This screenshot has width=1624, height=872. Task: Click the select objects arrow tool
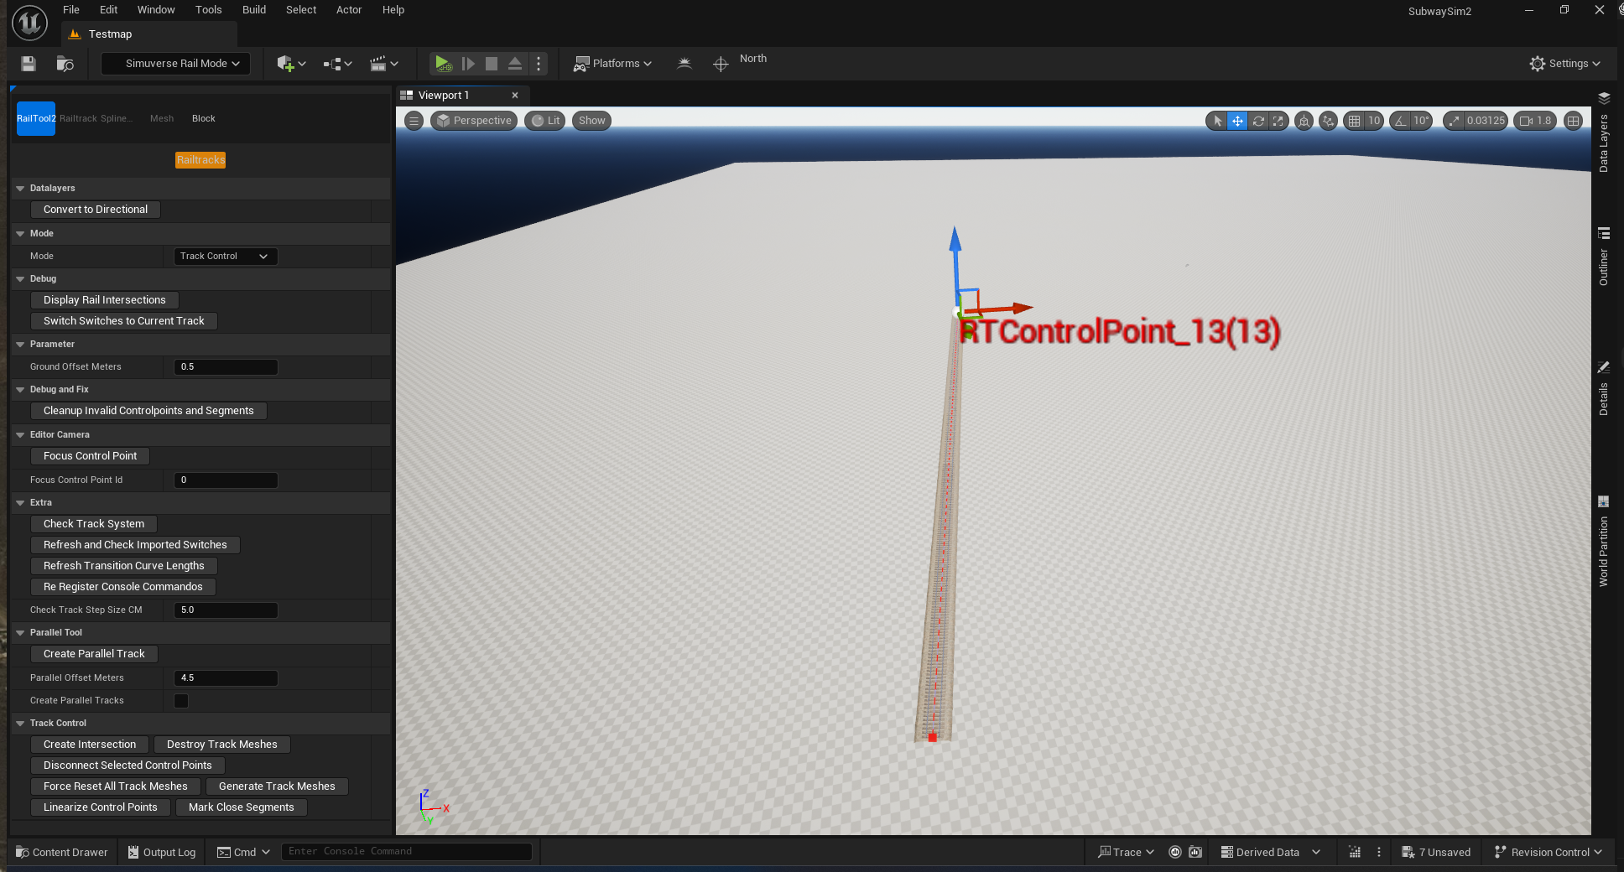point(1217,121)
